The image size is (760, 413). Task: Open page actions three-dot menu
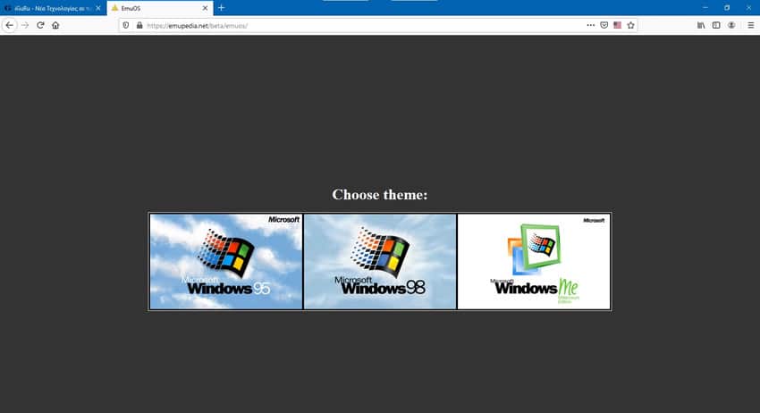pyautogui.click(x=590, y=25)
